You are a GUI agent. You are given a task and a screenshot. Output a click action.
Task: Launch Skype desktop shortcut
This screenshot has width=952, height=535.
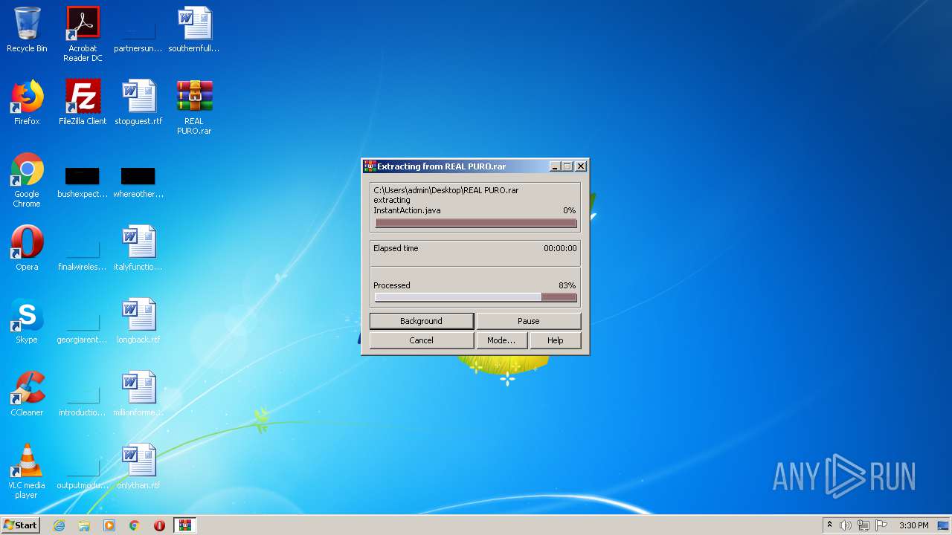[27, 321]
